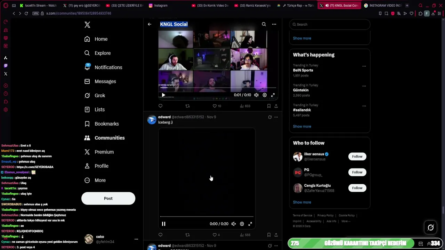This screenshot has width=445, height=250.
Task: Open Communities in sidebar
Action: [104, 138]
